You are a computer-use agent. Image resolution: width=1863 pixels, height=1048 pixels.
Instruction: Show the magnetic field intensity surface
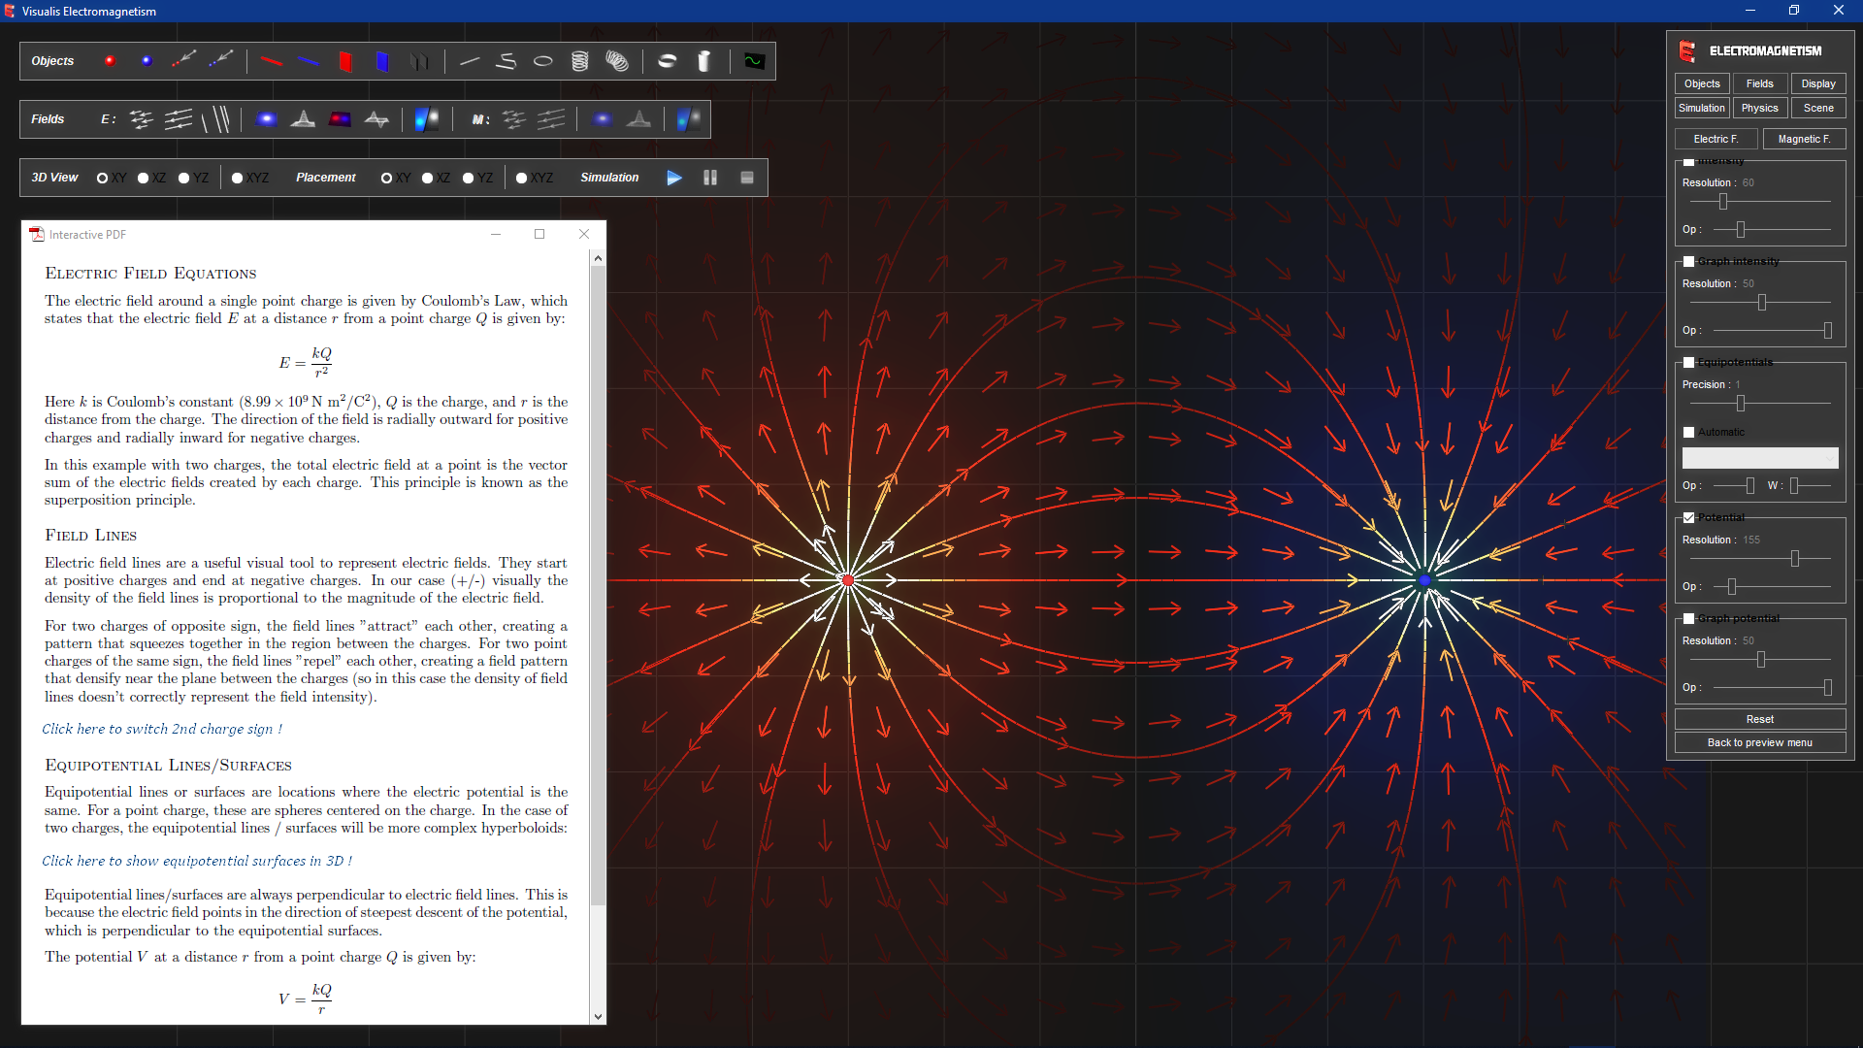tap(603, 119)
